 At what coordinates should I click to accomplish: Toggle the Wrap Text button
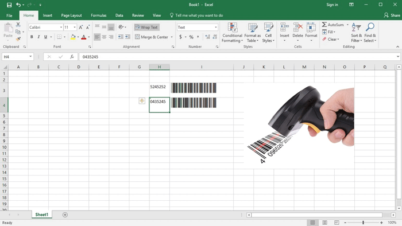coord(146,27)
